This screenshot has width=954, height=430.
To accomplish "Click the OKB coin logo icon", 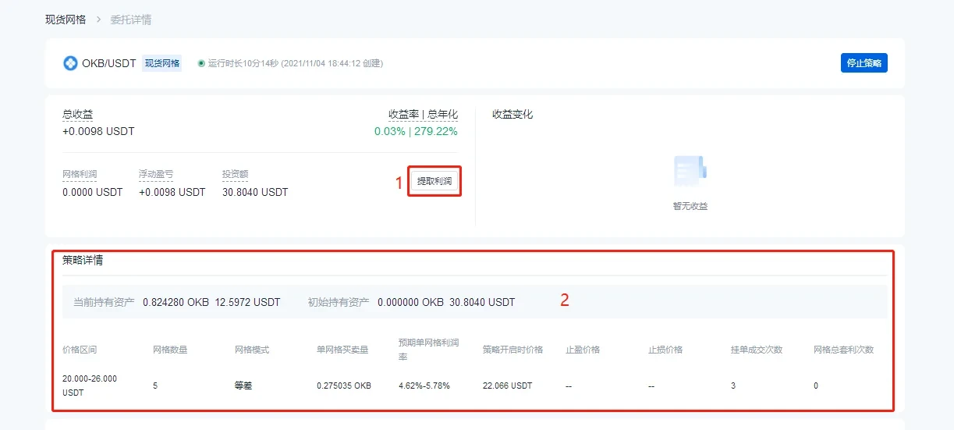I will coord(70,63).
